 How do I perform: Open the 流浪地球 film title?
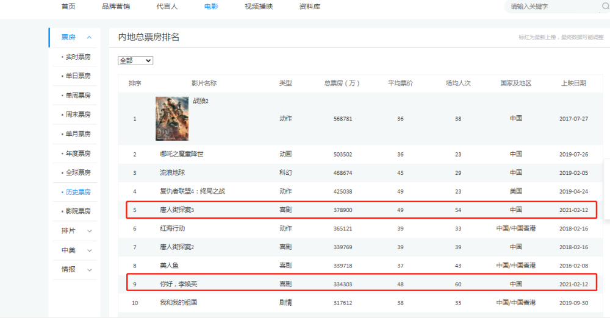pos(173,172)
